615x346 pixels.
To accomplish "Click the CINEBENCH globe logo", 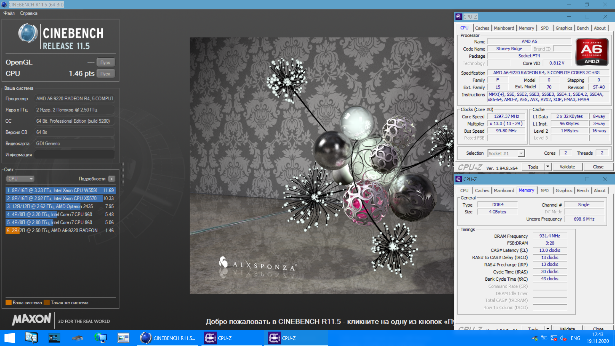I will click(28, 33).
